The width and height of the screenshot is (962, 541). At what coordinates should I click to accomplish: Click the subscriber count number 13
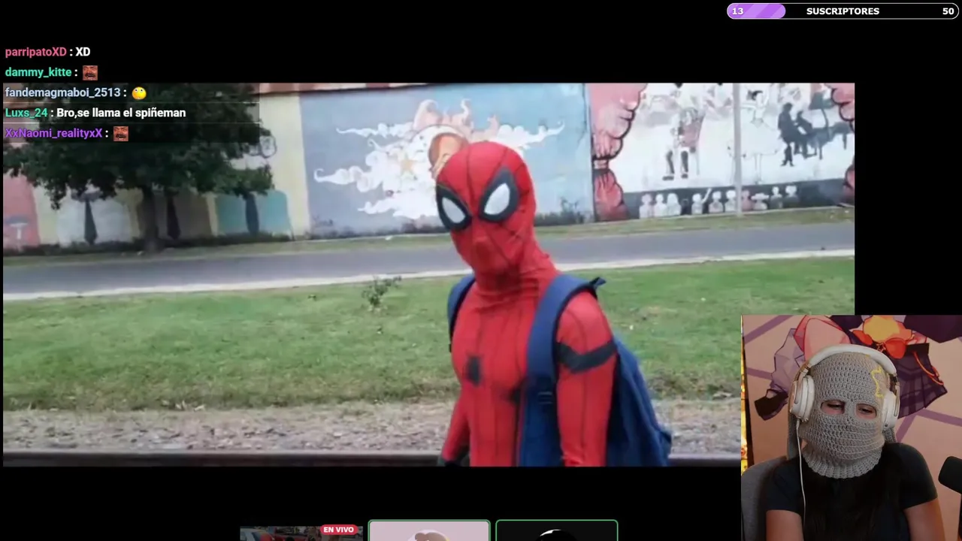click(737, 11)
